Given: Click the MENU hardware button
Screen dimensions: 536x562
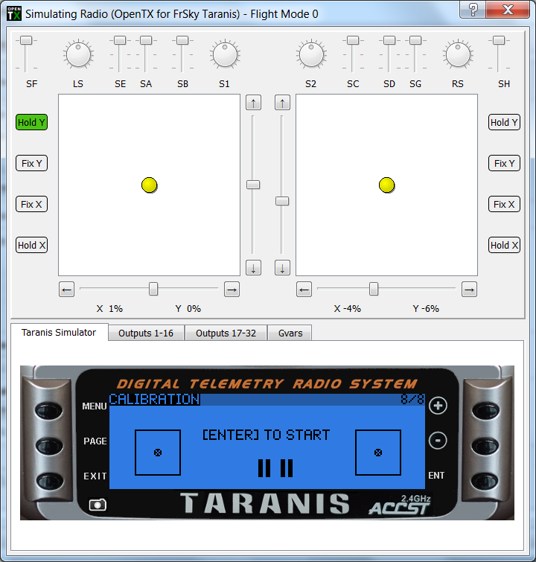Looking at the screenshot, I should pos(48,410).
